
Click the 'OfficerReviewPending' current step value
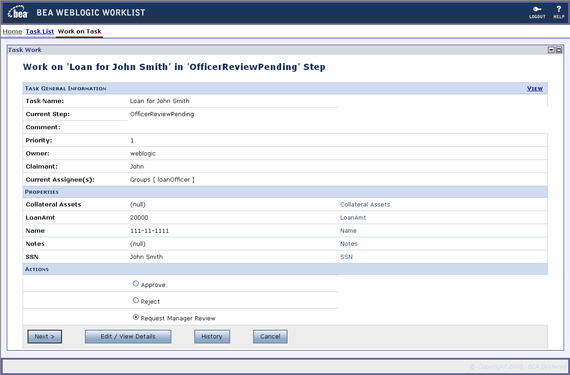point(162,114)
